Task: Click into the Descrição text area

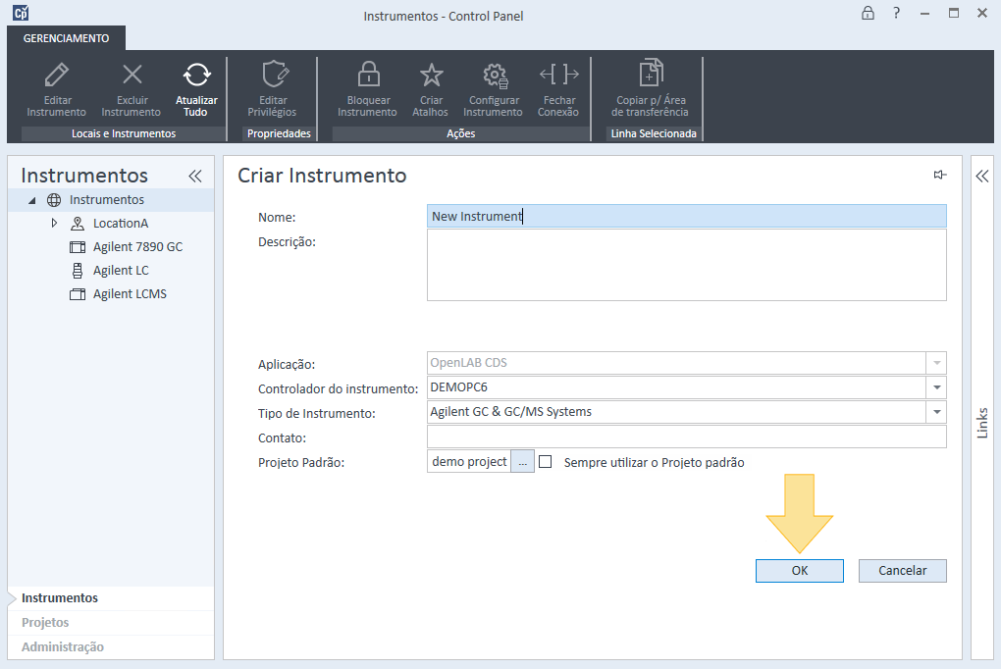Action: pos(686,265)
